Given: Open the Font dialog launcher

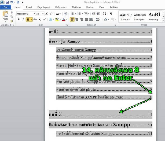Looking at the screenshot, I should [67, 25].
